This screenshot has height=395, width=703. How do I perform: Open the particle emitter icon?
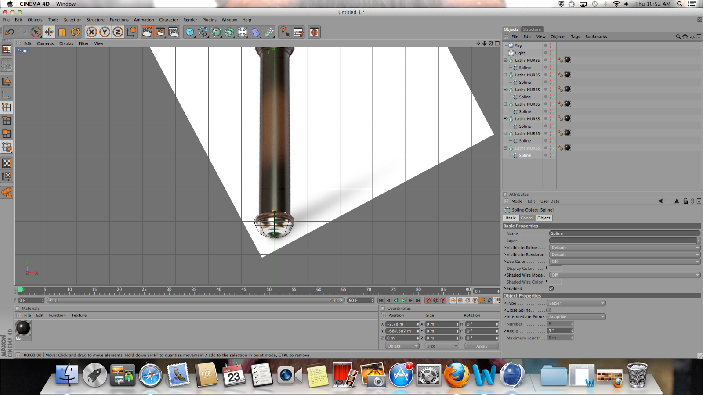pyautogui.click(x=269, y=32)
